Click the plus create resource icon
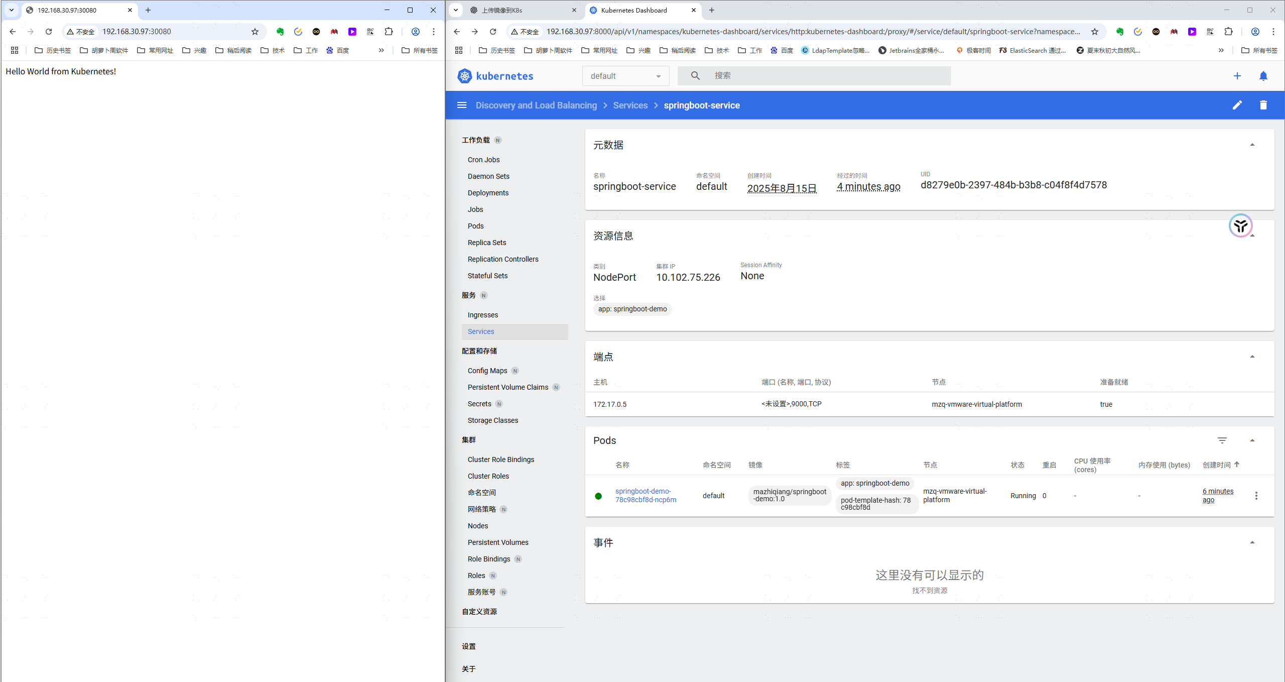Viewport: 1285px width, 682px height. point(1237,76)
